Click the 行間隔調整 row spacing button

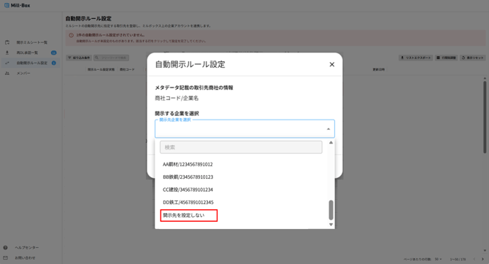click(x=446, y=58)
